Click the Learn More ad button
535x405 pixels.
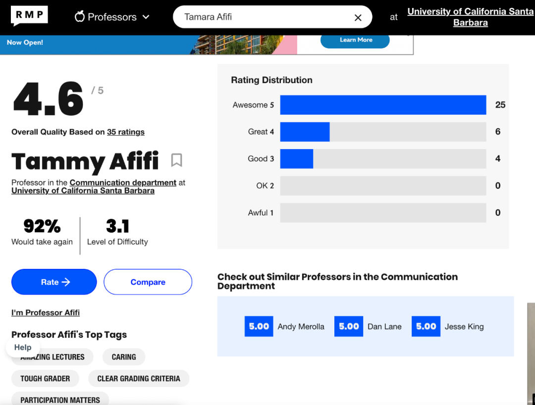(x=355, y=40)
